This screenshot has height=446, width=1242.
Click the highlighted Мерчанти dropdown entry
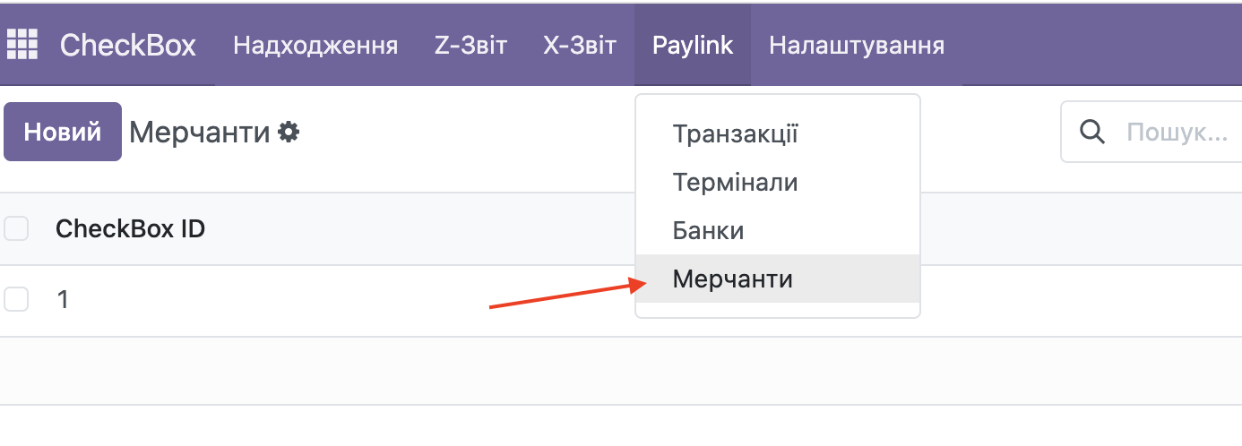[732, 279]
